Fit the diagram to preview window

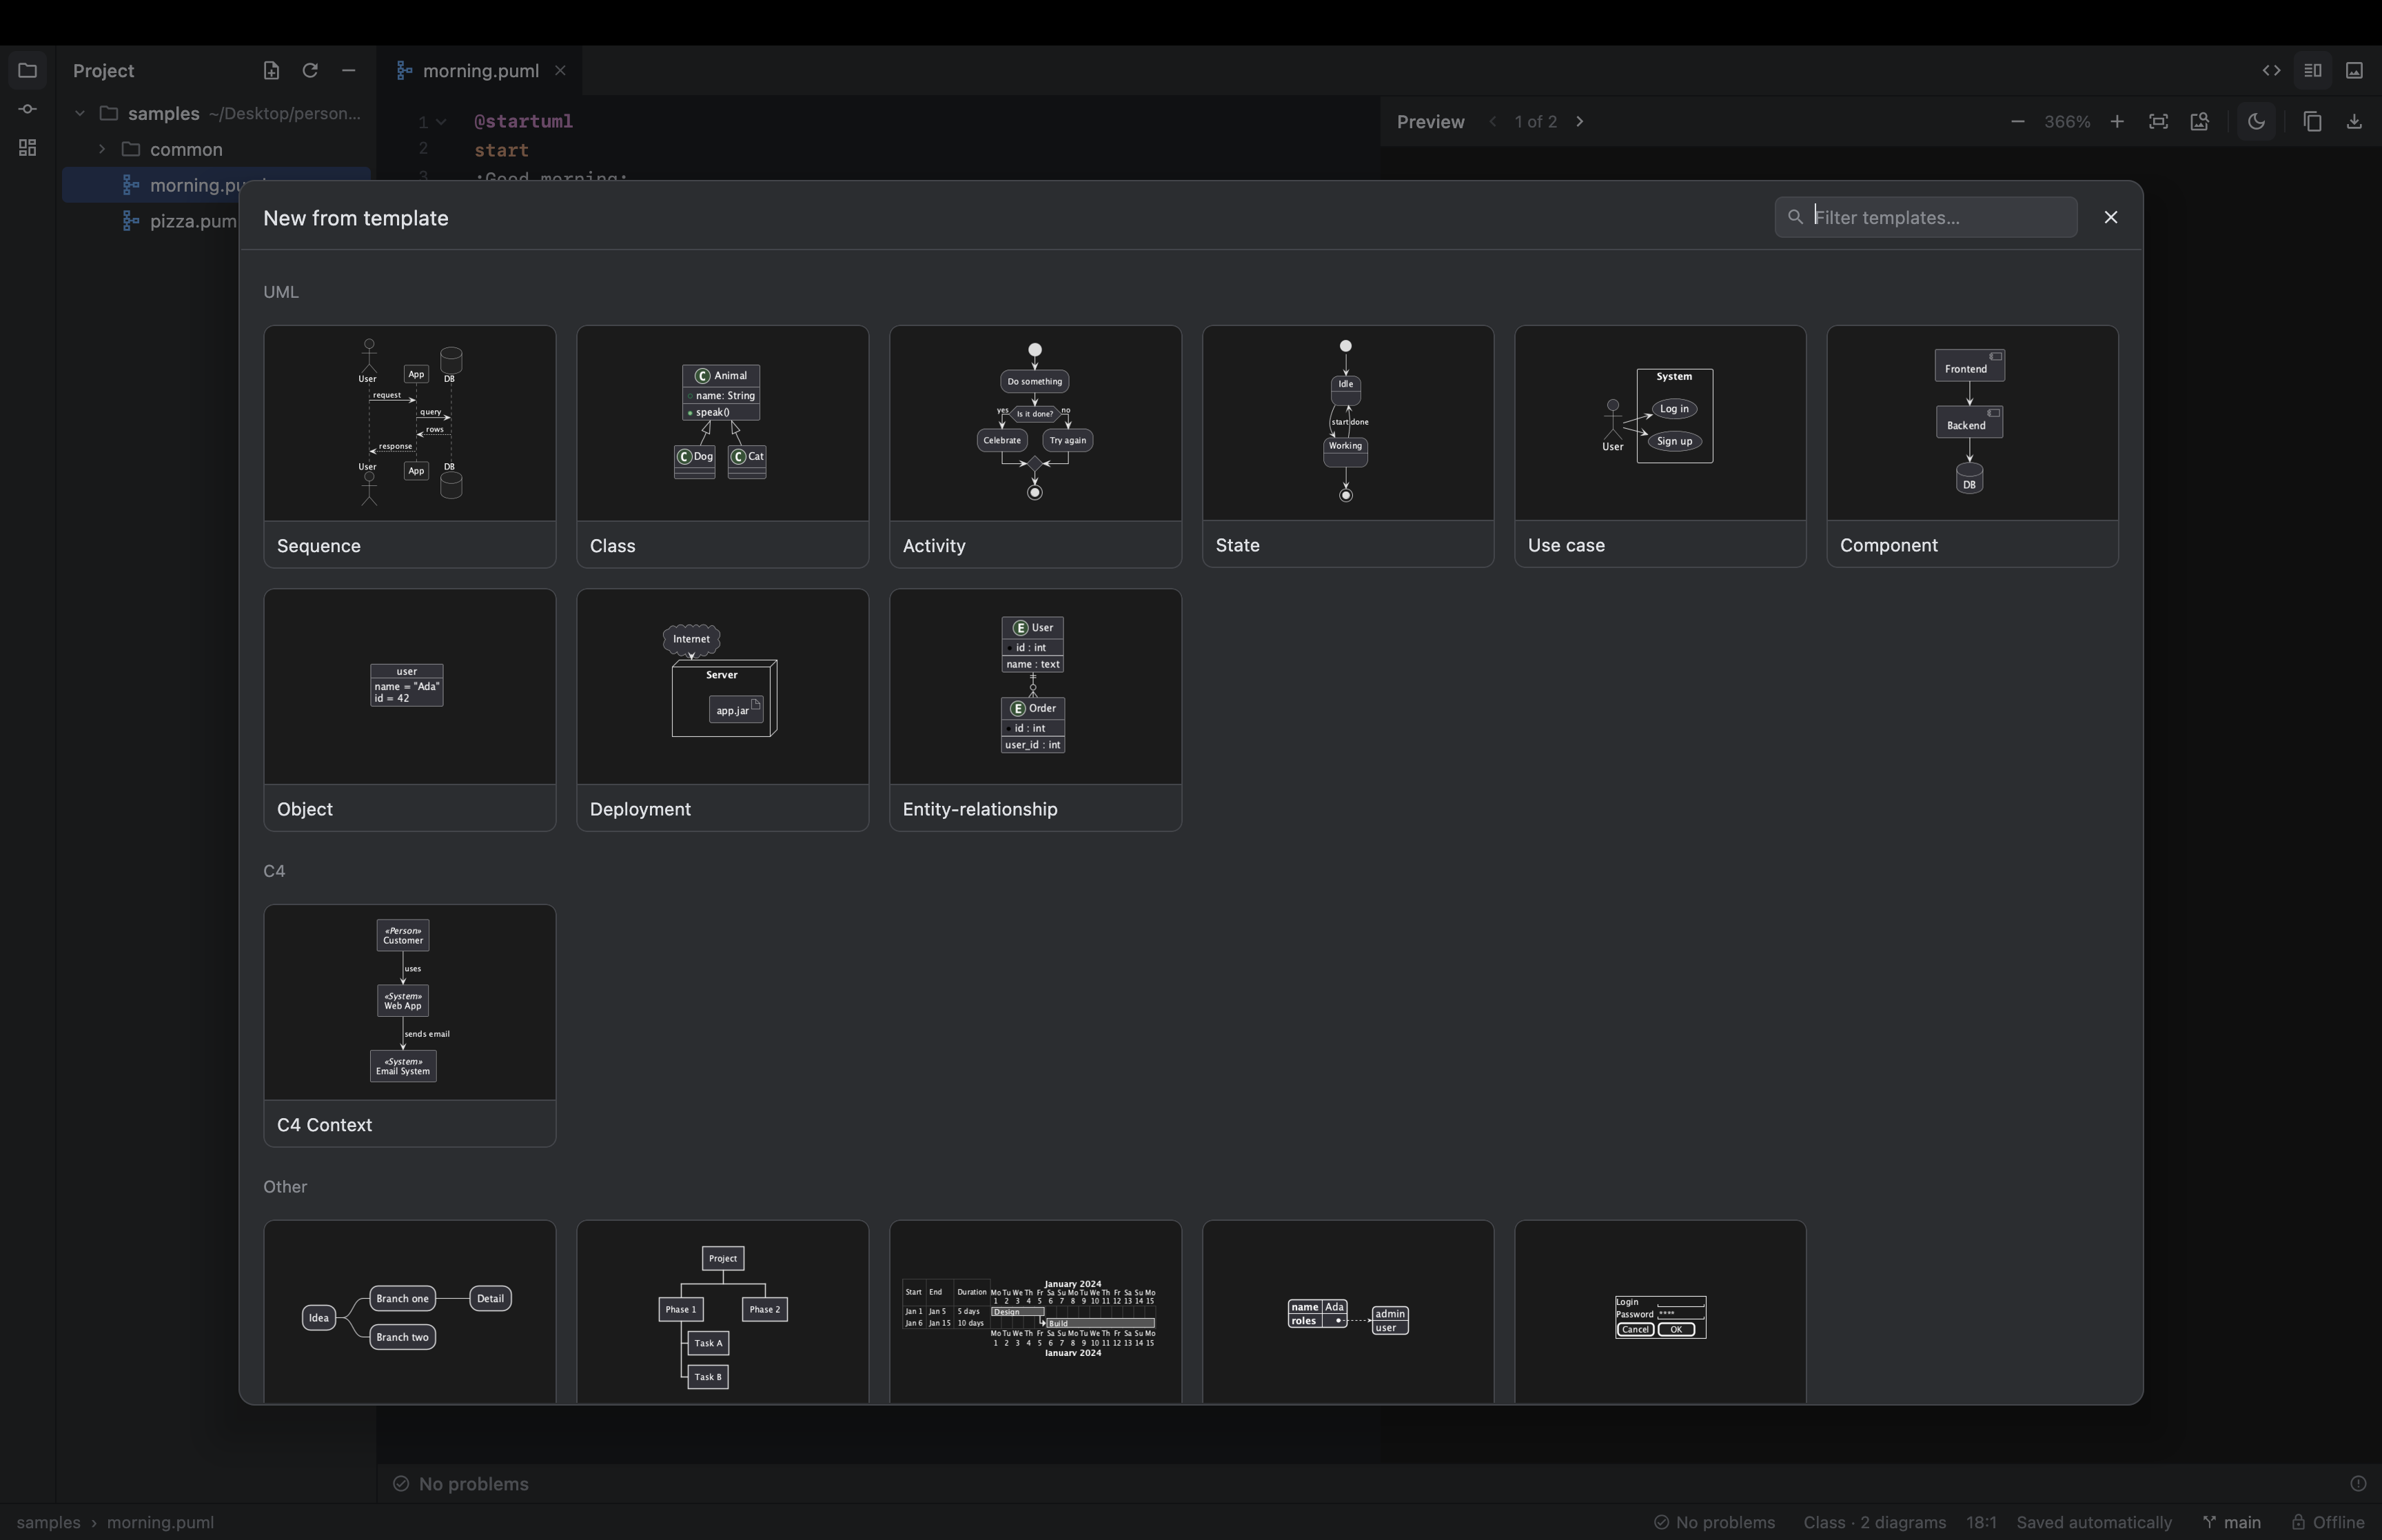point(2158,121)
